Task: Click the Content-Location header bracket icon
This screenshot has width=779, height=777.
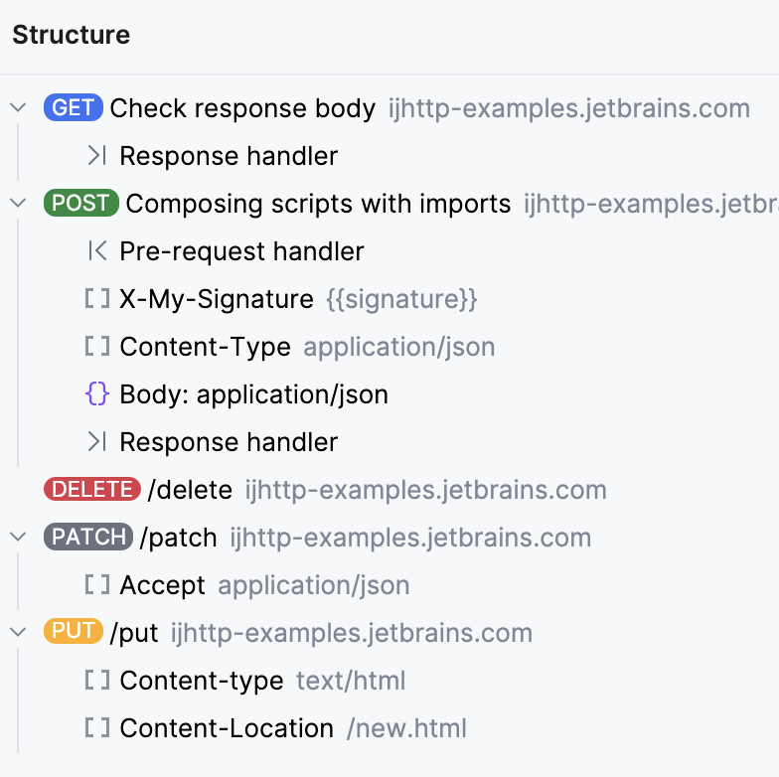Action: 96,728
